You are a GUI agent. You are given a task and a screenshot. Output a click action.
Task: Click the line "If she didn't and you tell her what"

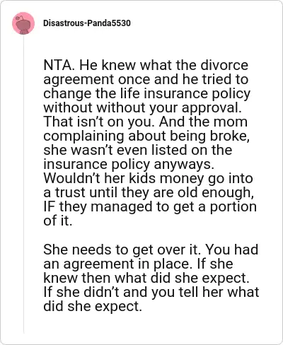point(151,292)
